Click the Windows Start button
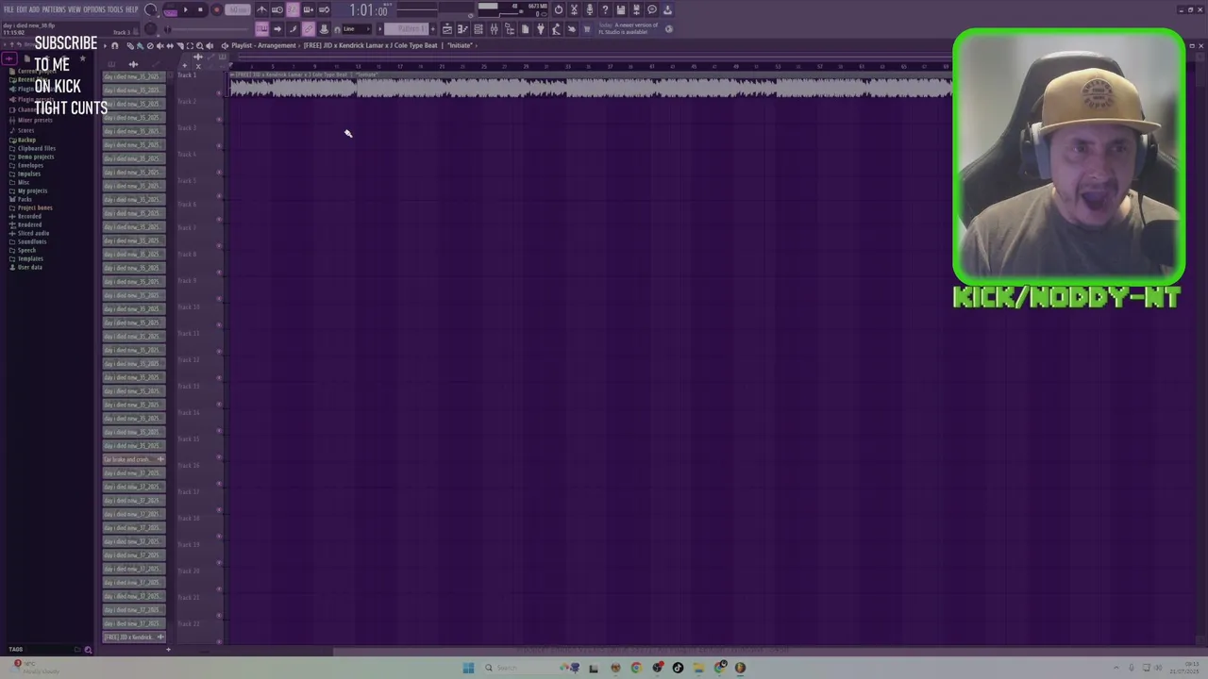Screen dimensions: 1208x679 [x=468, y=668]
